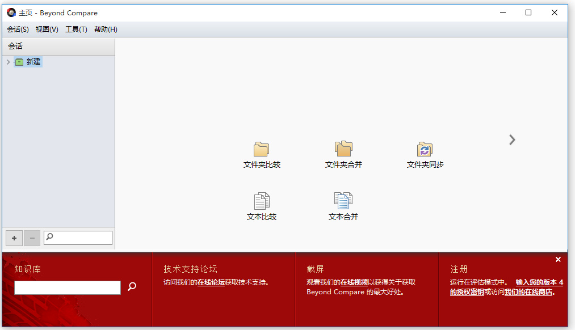Open the 帮助(H) menu

(105, 28)
